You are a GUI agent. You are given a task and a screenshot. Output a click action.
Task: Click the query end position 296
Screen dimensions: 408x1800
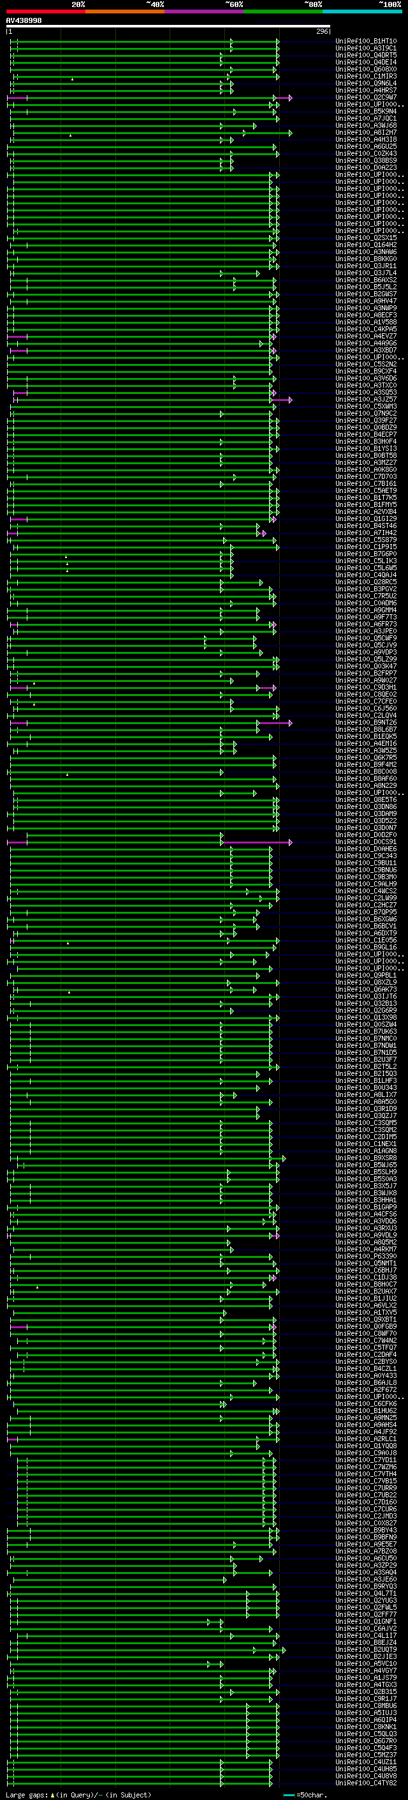(x=322, y=31)
